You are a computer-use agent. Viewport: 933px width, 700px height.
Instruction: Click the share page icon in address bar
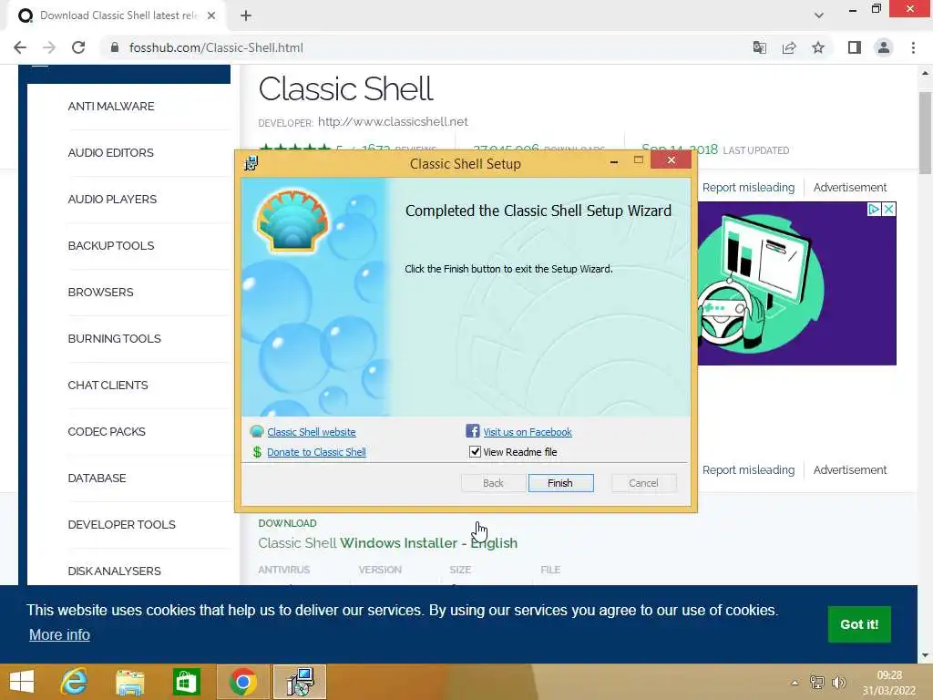(789, 47)
